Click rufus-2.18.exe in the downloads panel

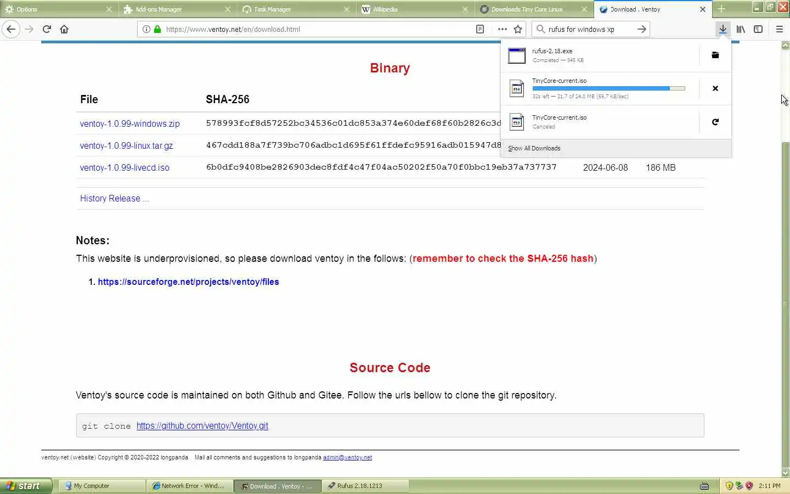pos(601,55)
